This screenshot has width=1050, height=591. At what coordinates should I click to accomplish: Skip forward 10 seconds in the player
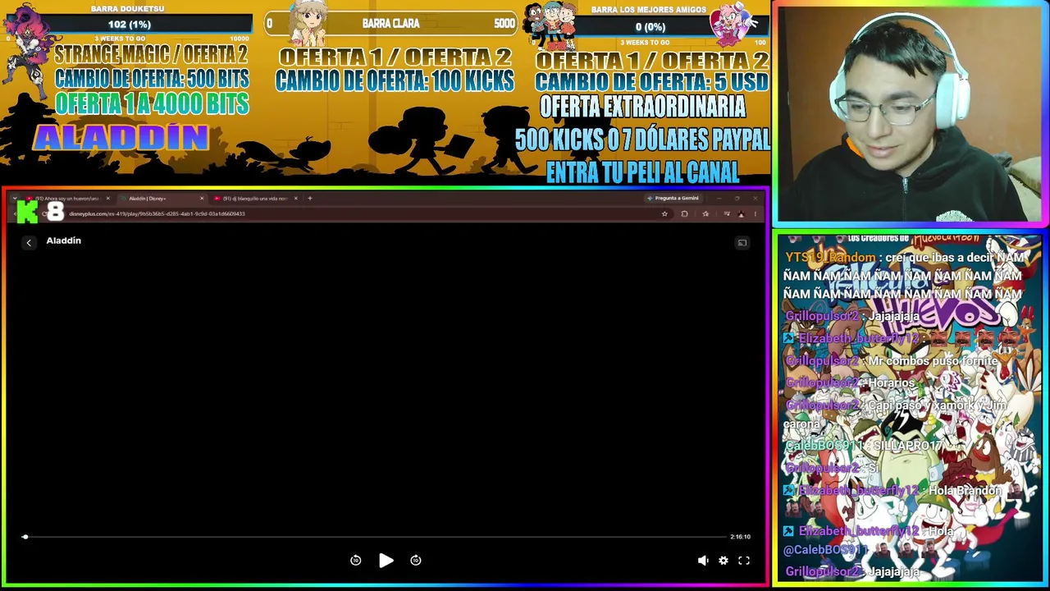pos(416,560)
